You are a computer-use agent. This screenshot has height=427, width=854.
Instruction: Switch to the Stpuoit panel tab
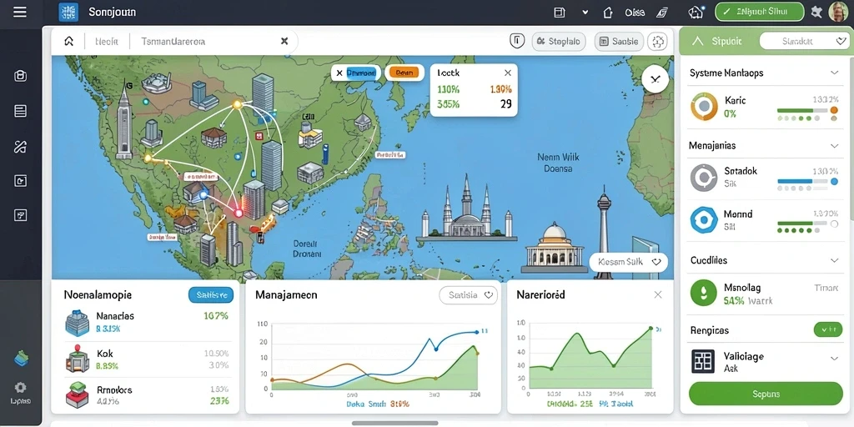pyautogui.click(x=719, y=41)
